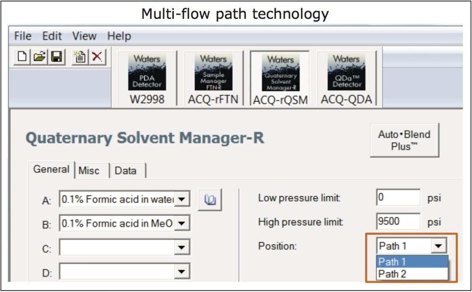Open the Help menu
The width and height of the screenshot is (472, 292).
119,36
